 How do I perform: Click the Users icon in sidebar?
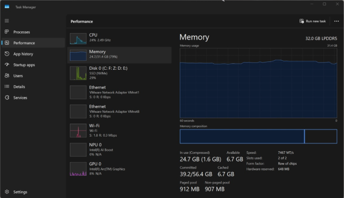click(x=7, y=75)
